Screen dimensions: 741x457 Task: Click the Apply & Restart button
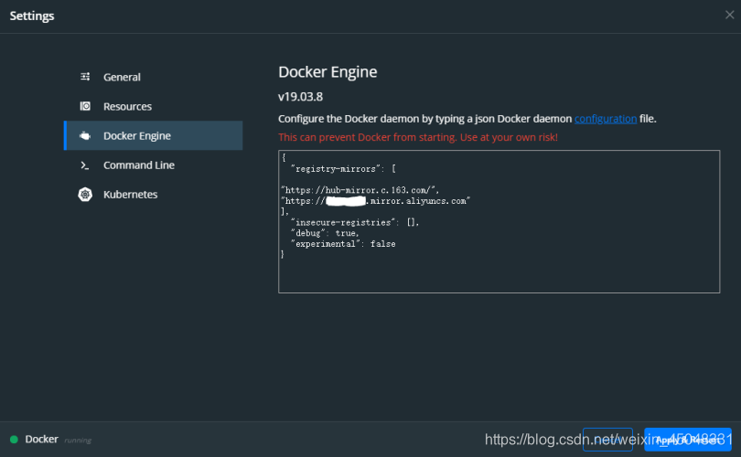688,440
